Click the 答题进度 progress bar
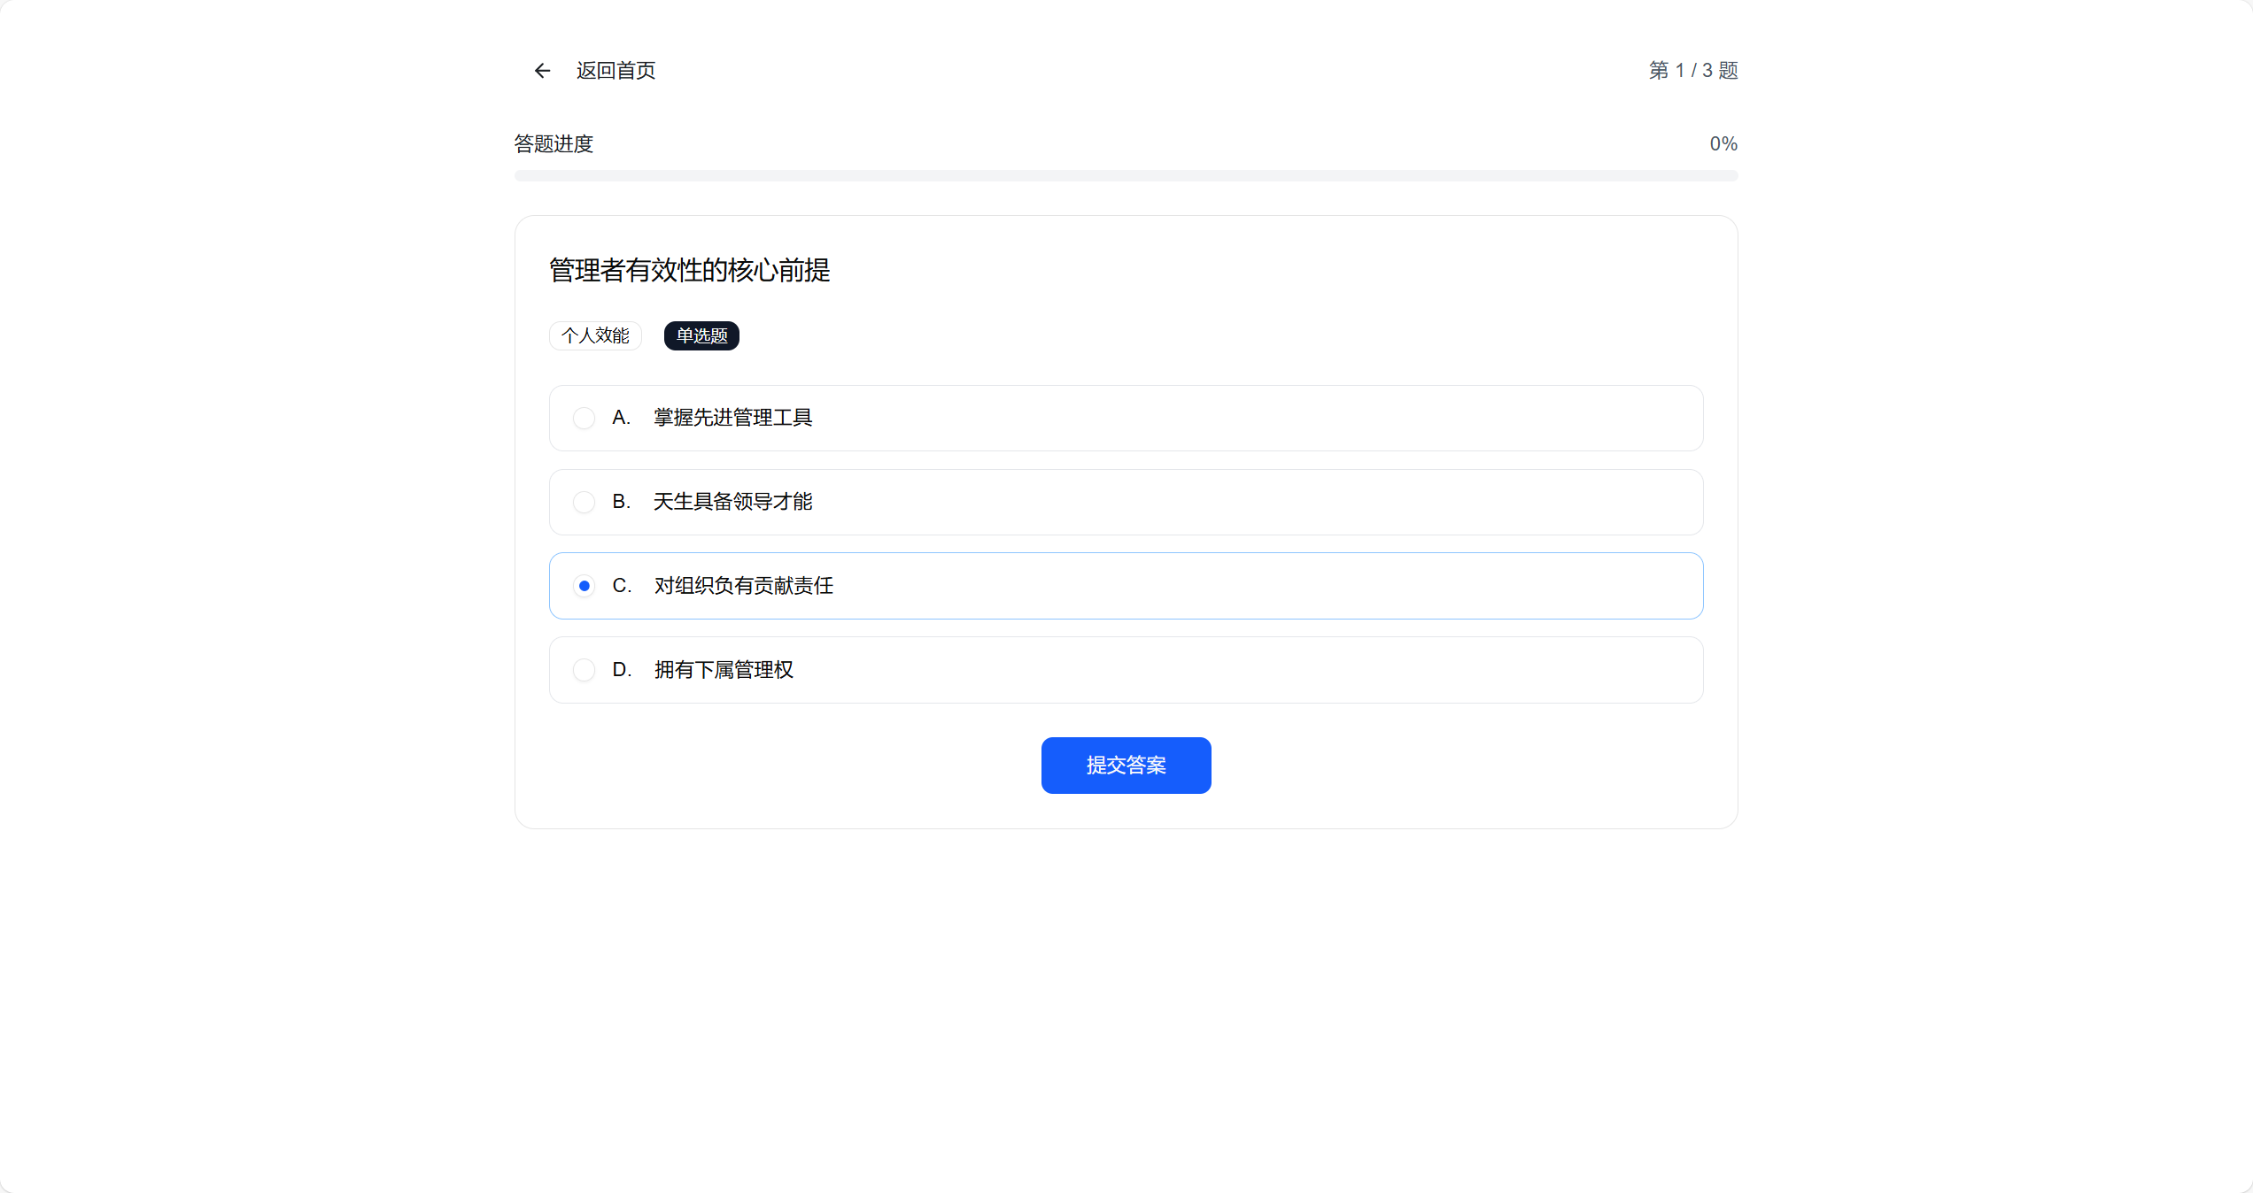This screenshot has width=2253, height=1193. (x=1126, y=176)
